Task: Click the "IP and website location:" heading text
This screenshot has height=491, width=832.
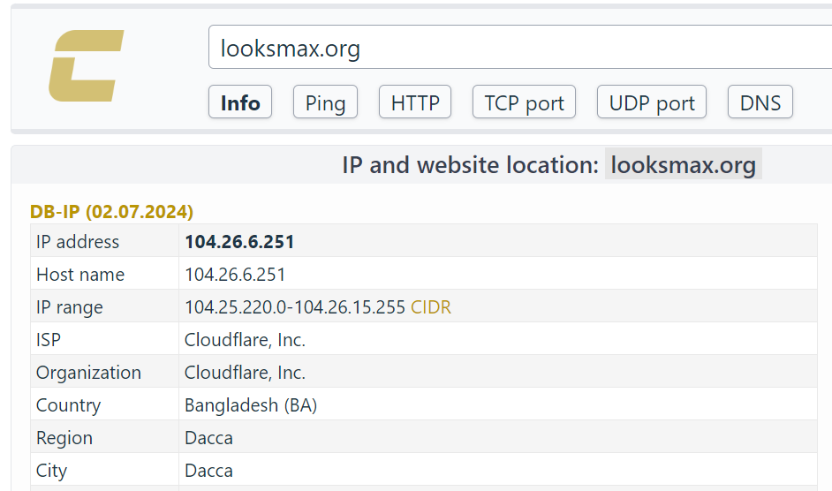Action: (x=470, y=165)
